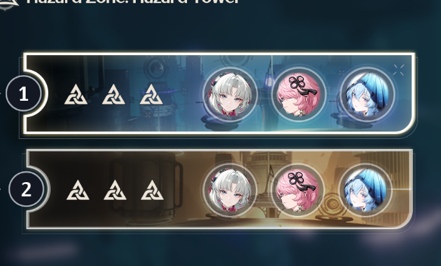Click third crest icon in floor 2 row
This screenshot has height=266, width=441.
[152, 190]
